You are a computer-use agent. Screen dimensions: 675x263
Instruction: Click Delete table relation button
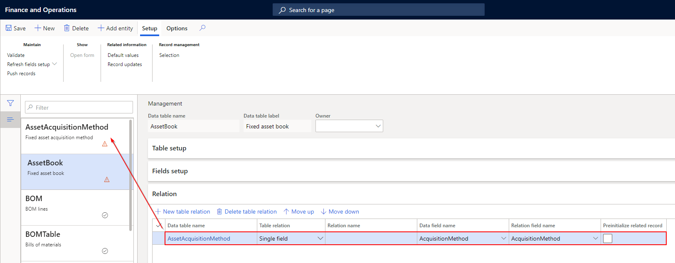[247, 211]
